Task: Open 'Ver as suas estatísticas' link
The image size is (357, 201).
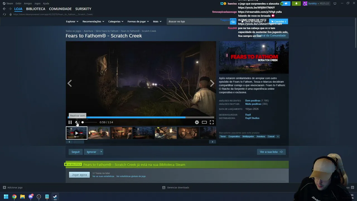Action: click(x=103, y=176)
